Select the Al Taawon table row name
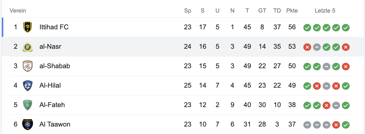 coord(55,124)
